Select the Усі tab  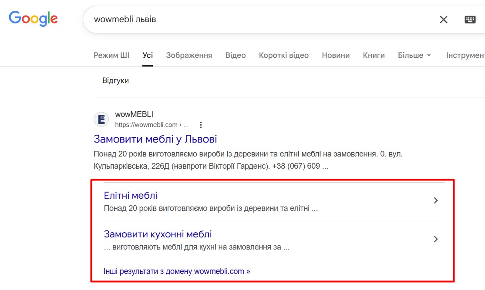[x=148, y=55]
